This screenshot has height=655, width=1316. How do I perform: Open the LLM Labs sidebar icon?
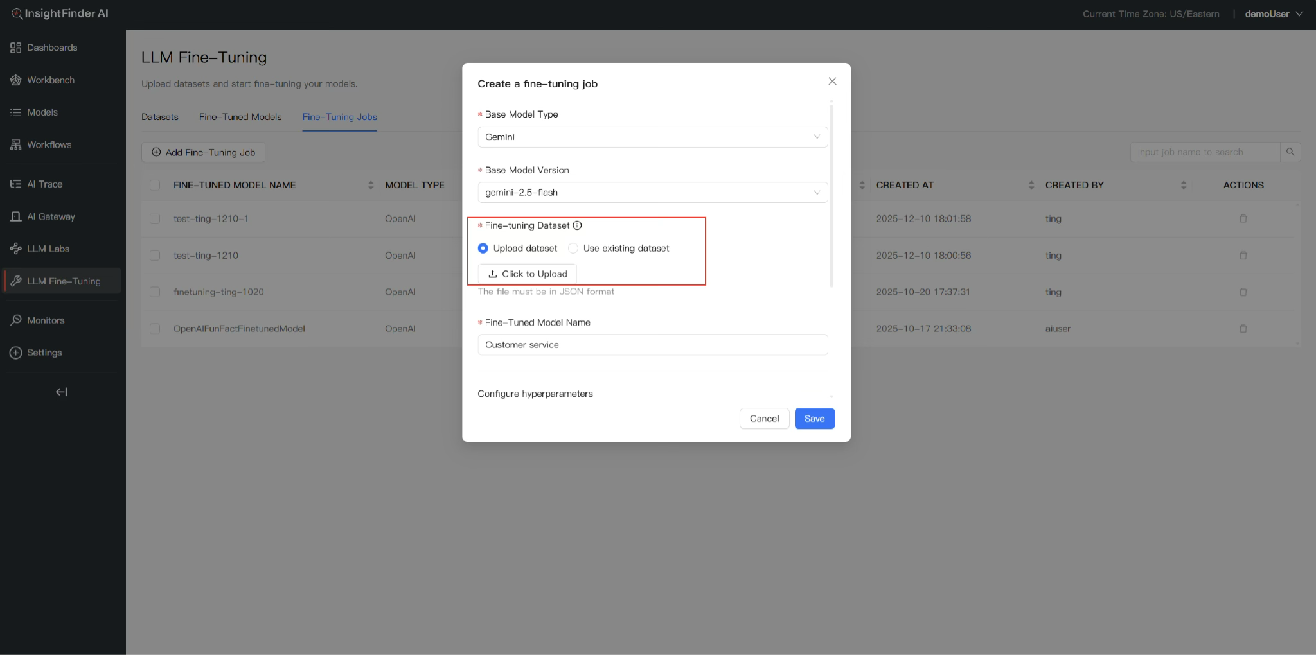click(x=15, y=249)
